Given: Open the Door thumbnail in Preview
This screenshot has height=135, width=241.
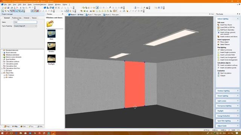Looking at the screenshot, I should click(x=51, y=34).
